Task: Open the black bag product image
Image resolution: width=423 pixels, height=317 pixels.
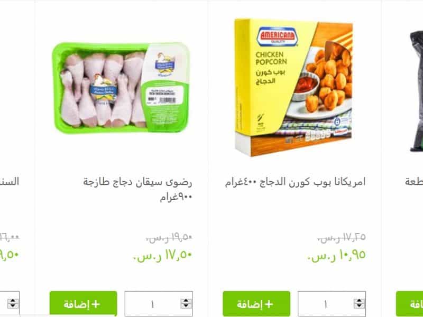Action: (416, 91)
